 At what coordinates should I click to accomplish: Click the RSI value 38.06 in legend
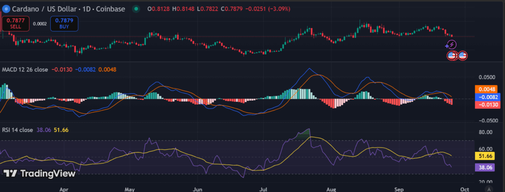click(x=44, y=130)
